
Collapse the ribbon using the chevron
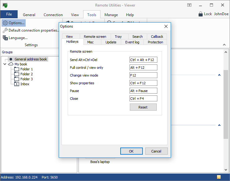(224, 45)
